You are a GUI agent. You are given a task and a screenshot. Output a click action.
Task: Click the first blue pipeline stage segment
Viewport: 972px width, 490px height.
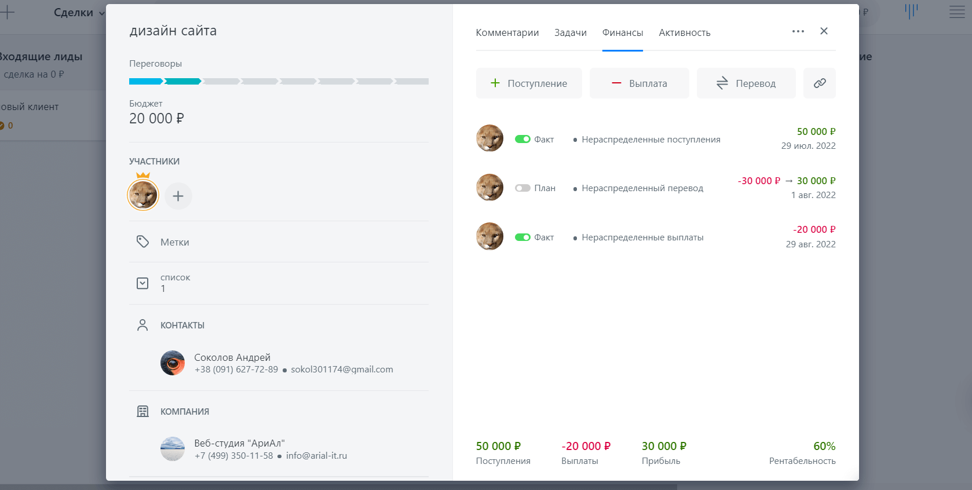pos(147,82)
